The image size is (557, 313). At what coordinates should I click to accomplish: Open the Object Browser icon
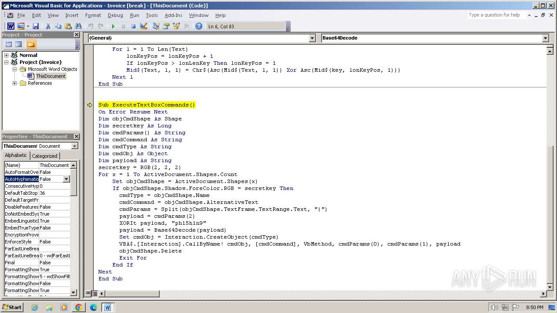tap(176, 27)
